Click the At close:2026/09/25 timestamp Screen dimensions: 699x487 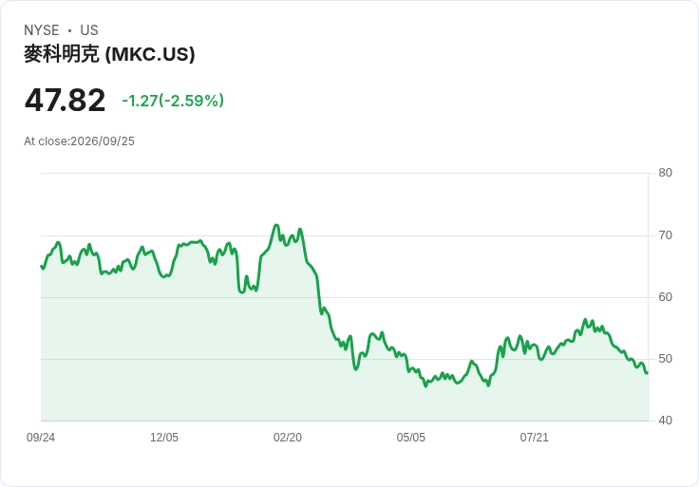point(79,141)
